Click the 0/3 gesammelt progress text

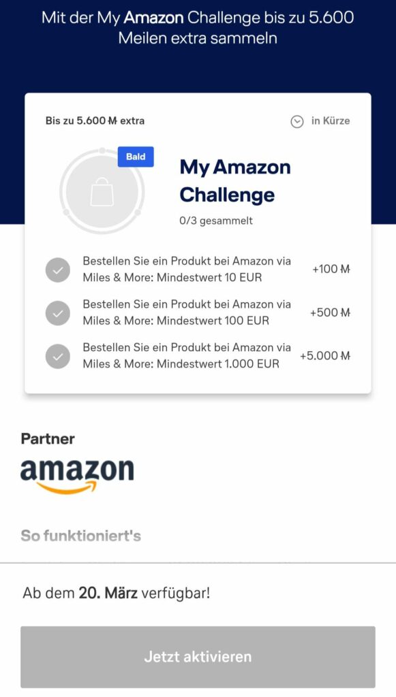216,221
